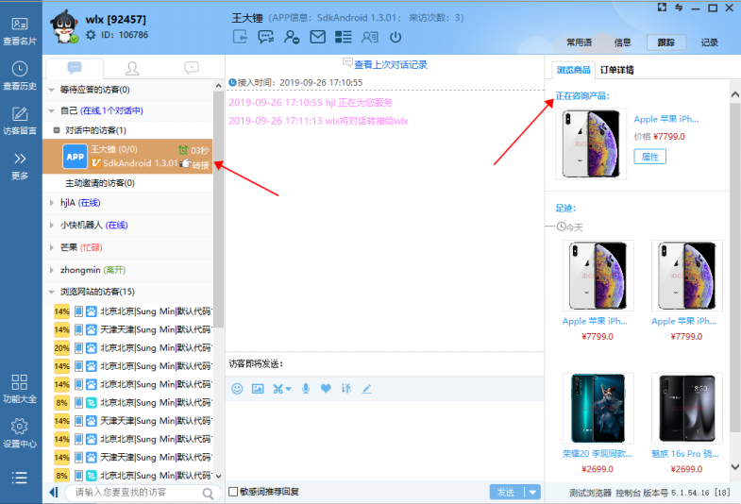Screen dimensions: 741x504
Task: Expand the hjlA agent group
Action: tap(51, 202)
